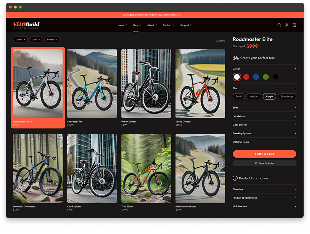This screenshot has height=234, width=310.
Task: Open the Speed Demon bike image
Action: tap(200, 84)
